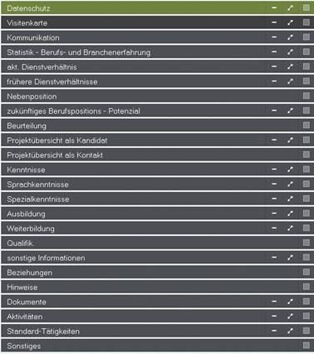Toggle the square checkbox in Nebenposition row
This screenshot has width=314, height=354.
(307, 96)
